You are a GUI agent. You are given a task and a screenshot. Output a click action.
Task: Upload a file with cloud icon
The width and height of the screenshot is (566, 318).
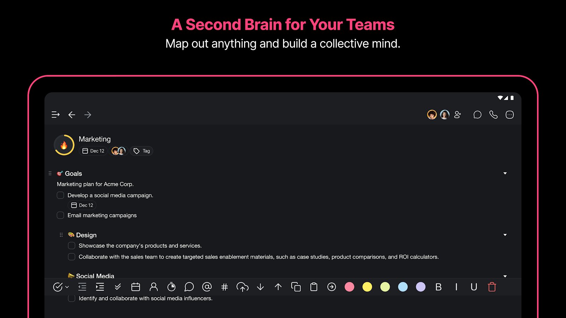(242, 287)
